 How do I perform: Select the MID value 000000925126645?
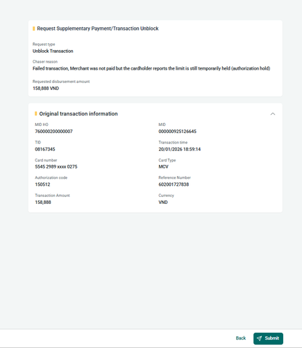pos(178,132)
